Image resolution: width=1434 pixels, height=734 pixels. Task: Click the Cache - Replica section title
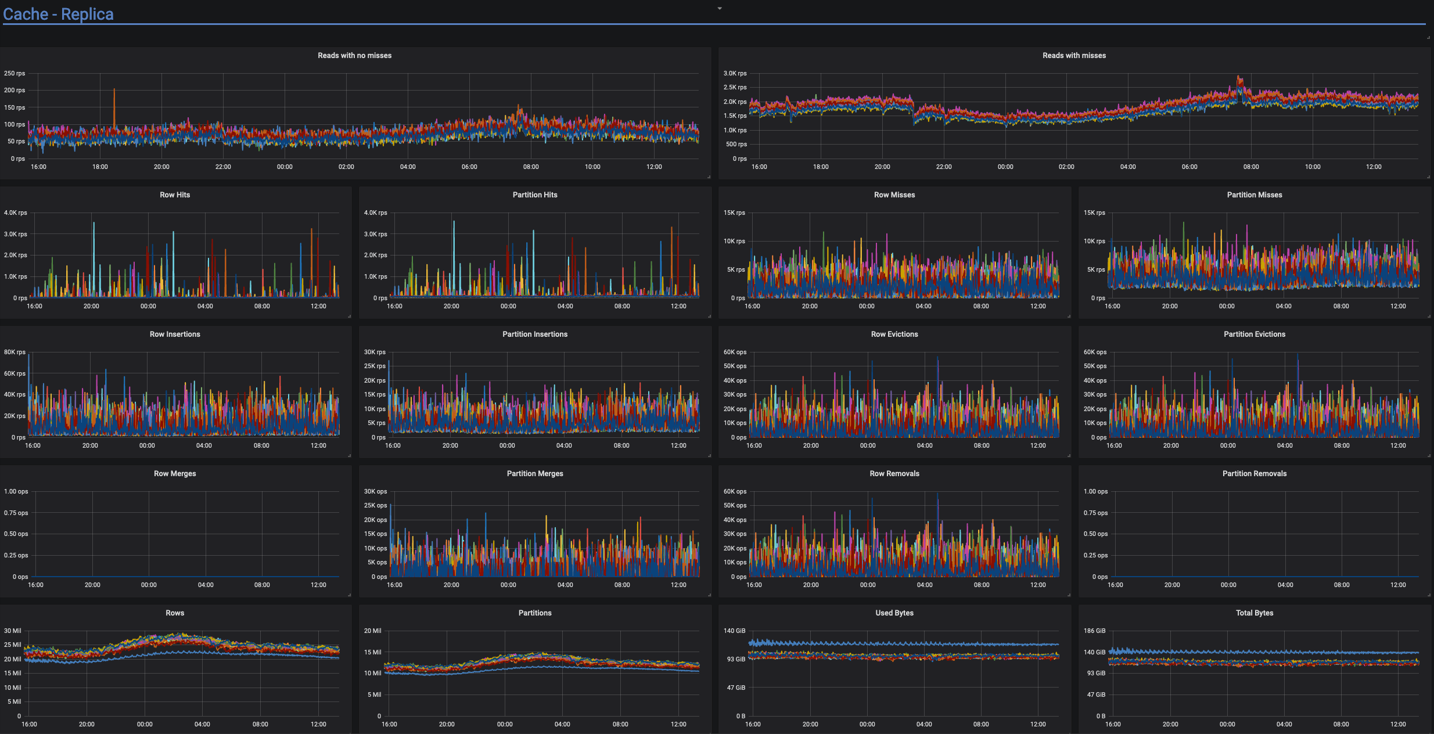coord(58,14)
